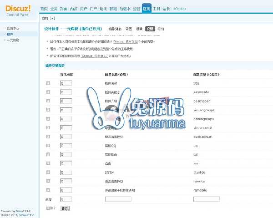Screen dimensions: 273x218
Task: Click the variable name 'description'
Action: 202,101
